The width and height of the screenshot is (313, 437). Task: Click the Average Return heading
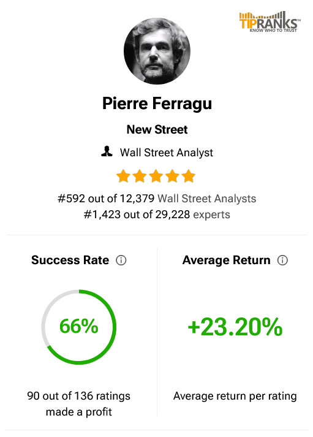click(227, 260)
